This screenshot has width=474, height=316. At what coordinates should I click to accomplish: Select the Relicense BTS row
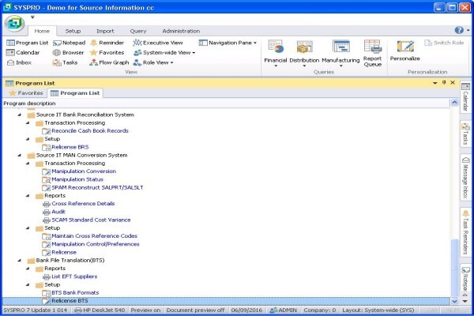pos(226,301)
